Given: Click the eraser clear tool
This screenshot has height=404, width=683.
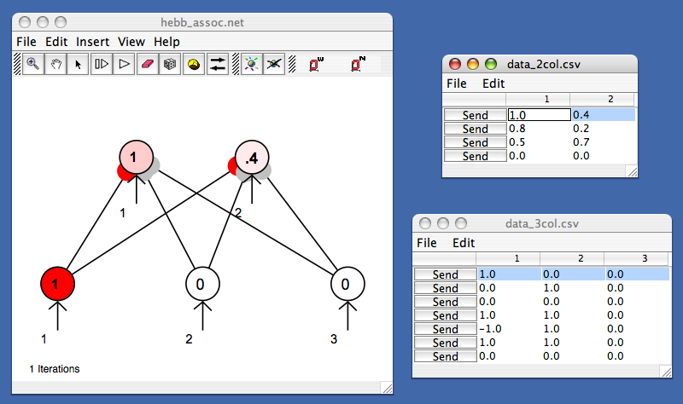Looking at the screenshot, I should [148, 64].
